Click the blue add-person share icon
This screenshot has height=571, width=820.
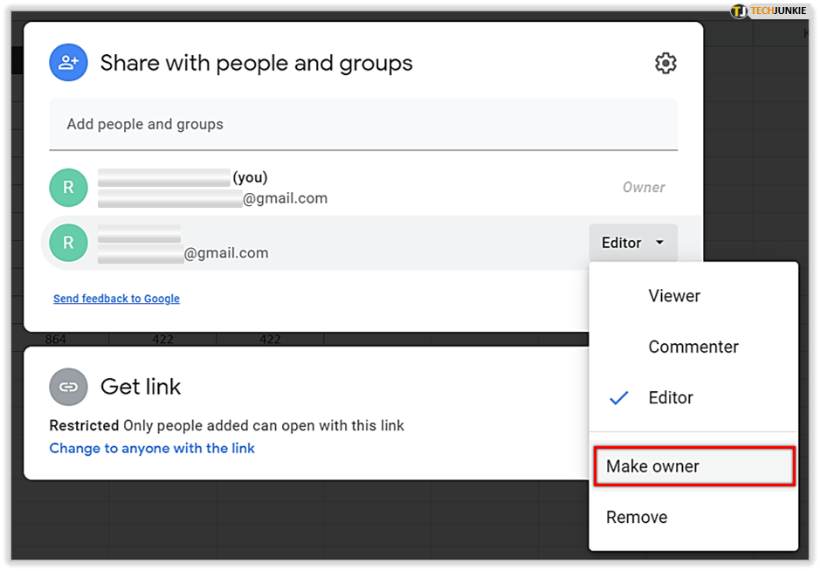(68, 63)
